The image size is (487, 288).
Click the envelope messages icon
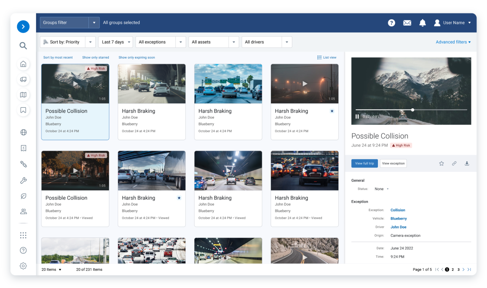coord(407,23)
